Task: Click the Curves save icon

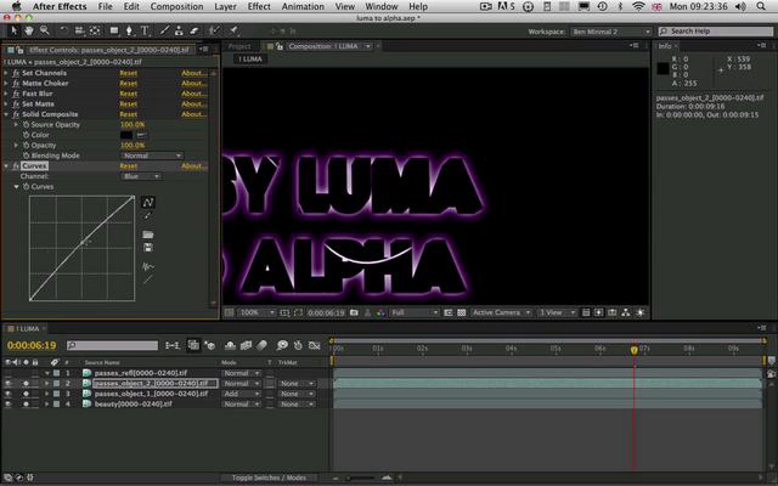Action: pos(148,248)
